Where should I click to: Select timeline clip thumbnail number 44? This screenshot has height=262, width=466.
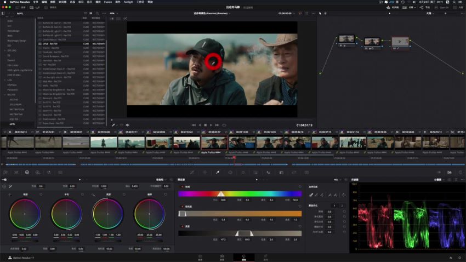coord(242,143)
